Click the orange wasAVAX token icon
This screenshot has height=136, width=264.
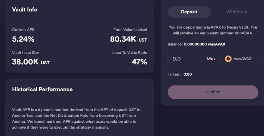pyautogui.click(x=228, y=59)
